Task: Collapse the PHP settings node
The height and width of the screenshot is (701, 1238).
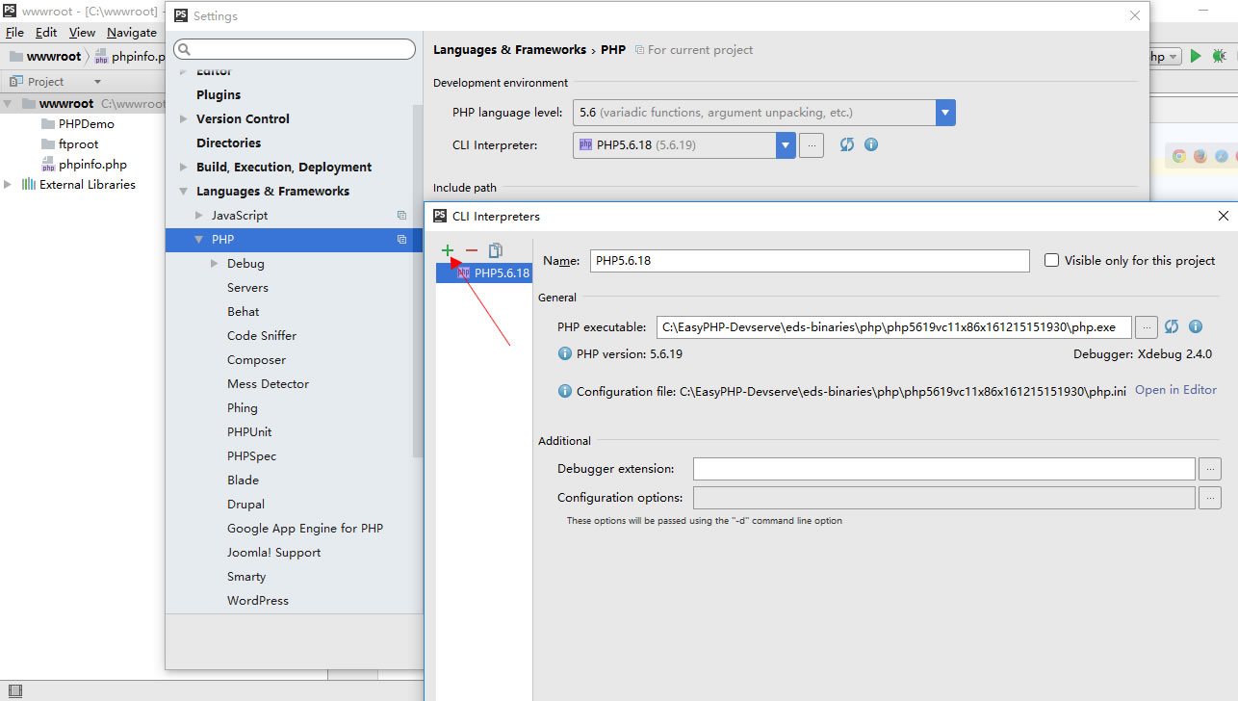Action: [199, 240]
